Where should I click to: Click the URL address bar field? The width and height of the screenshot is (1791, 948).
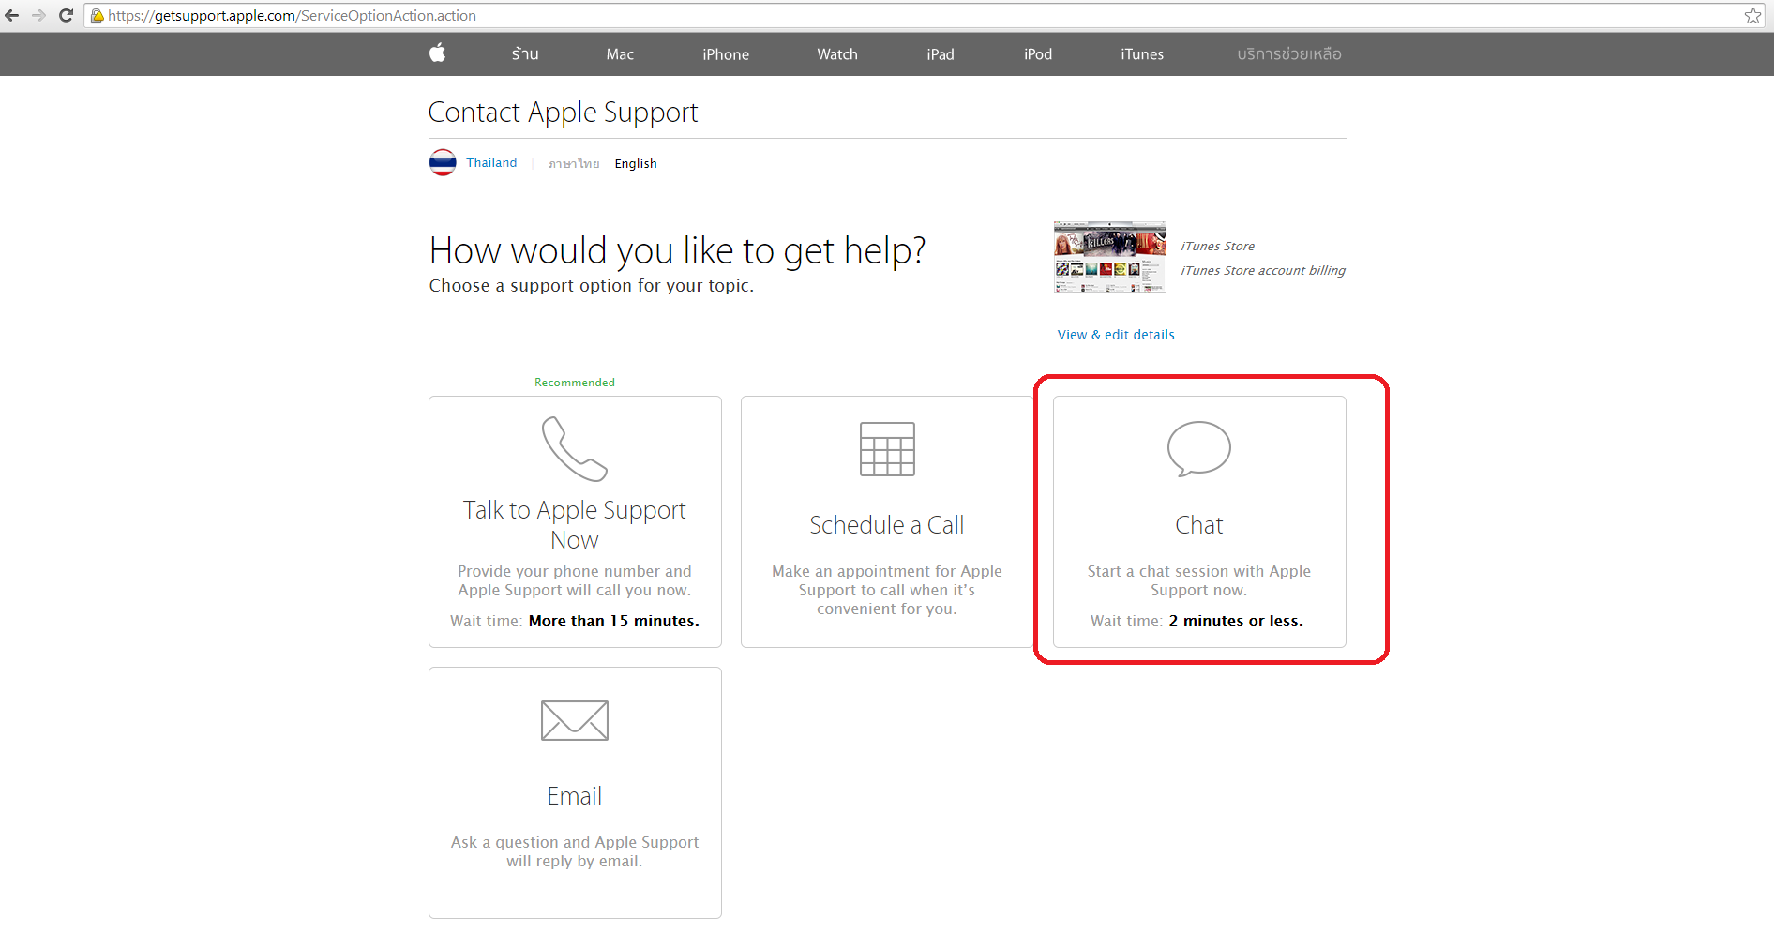point(924,16)
